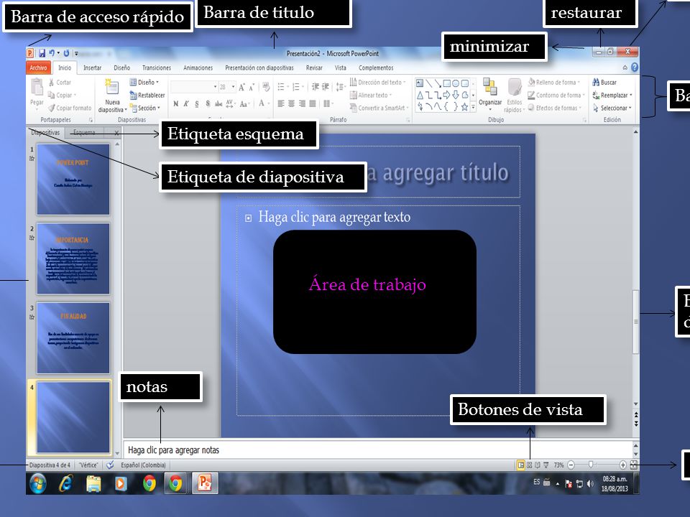Align text to the right
Screen dimensions: 690x517
click(302, 103)
